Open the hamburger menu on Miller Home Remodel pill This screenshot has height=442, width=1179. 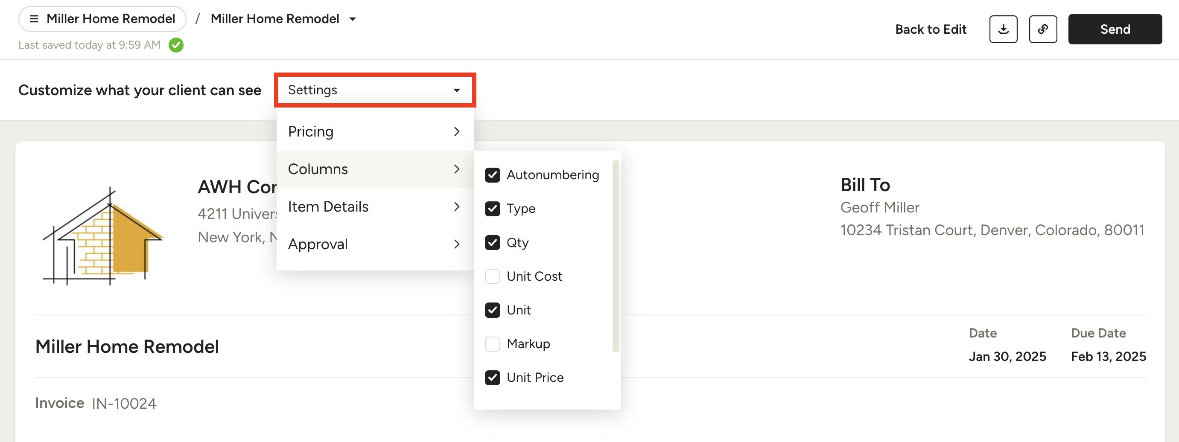34,19
